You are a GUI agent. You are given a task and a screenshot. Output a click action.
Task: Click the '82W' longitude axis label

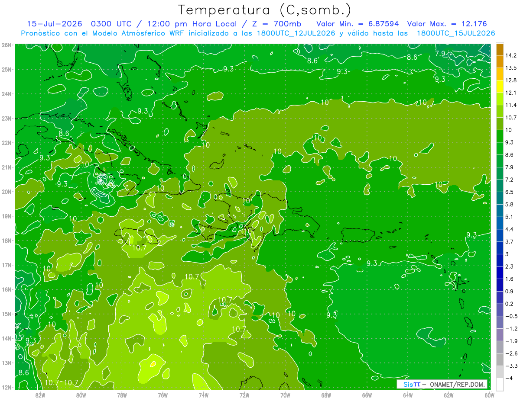click(x=40, y=395)
